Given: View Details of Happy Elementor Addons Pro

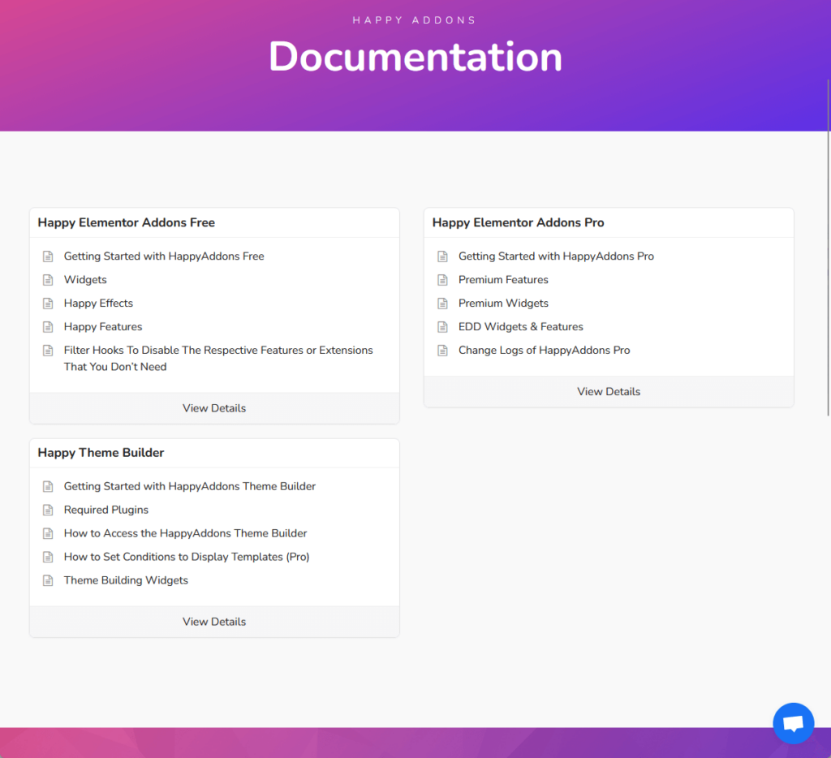Looking at the screenshot, I should [609, 392].
